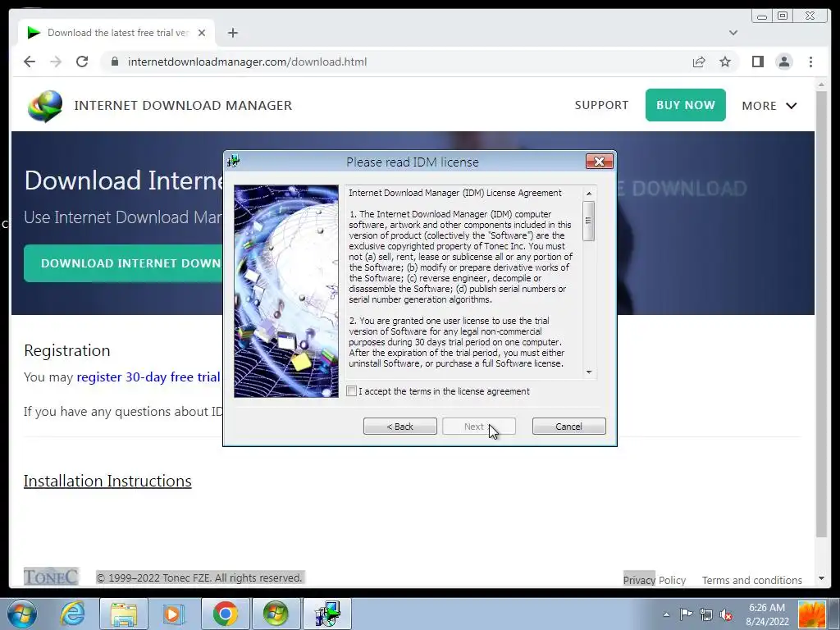Open the Privacy Policy link

(x=654, y=580)
